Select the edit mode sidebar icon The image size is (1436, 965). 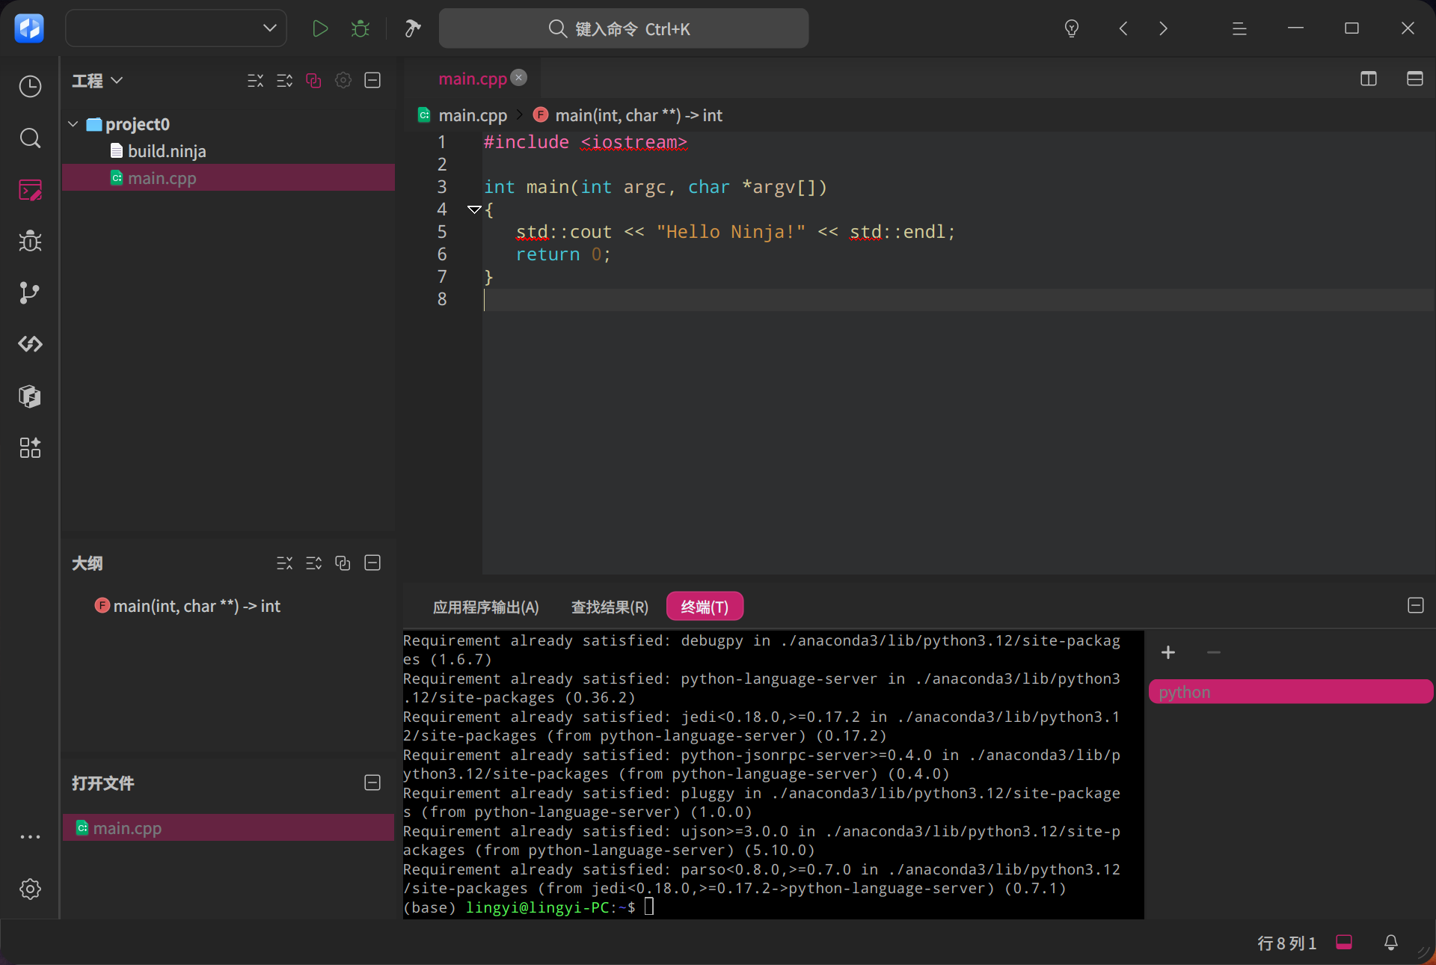(x=30, y=190)
